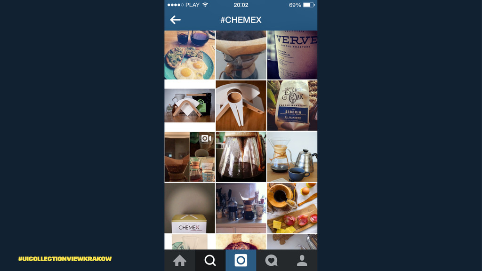Tap the battery indicator in the status bar
The image size is (482, 271).
[x=309, y=5]
